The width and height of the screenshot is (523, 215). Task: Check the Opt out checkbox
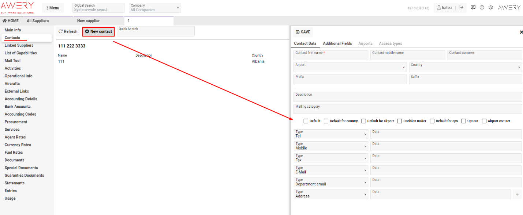[464, 121]
